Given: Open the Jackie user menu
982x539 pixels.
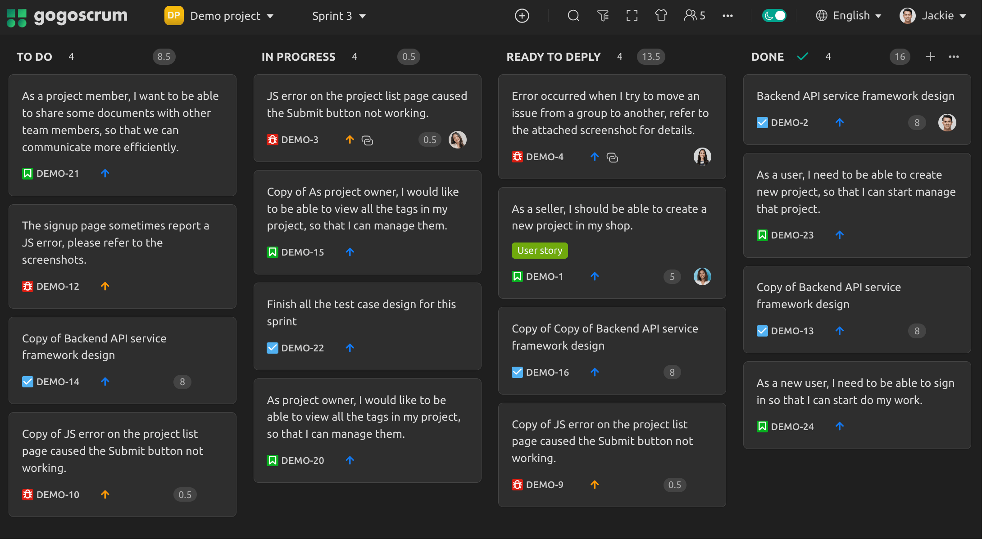Looking at the screenshot, I should coord(933,16).
